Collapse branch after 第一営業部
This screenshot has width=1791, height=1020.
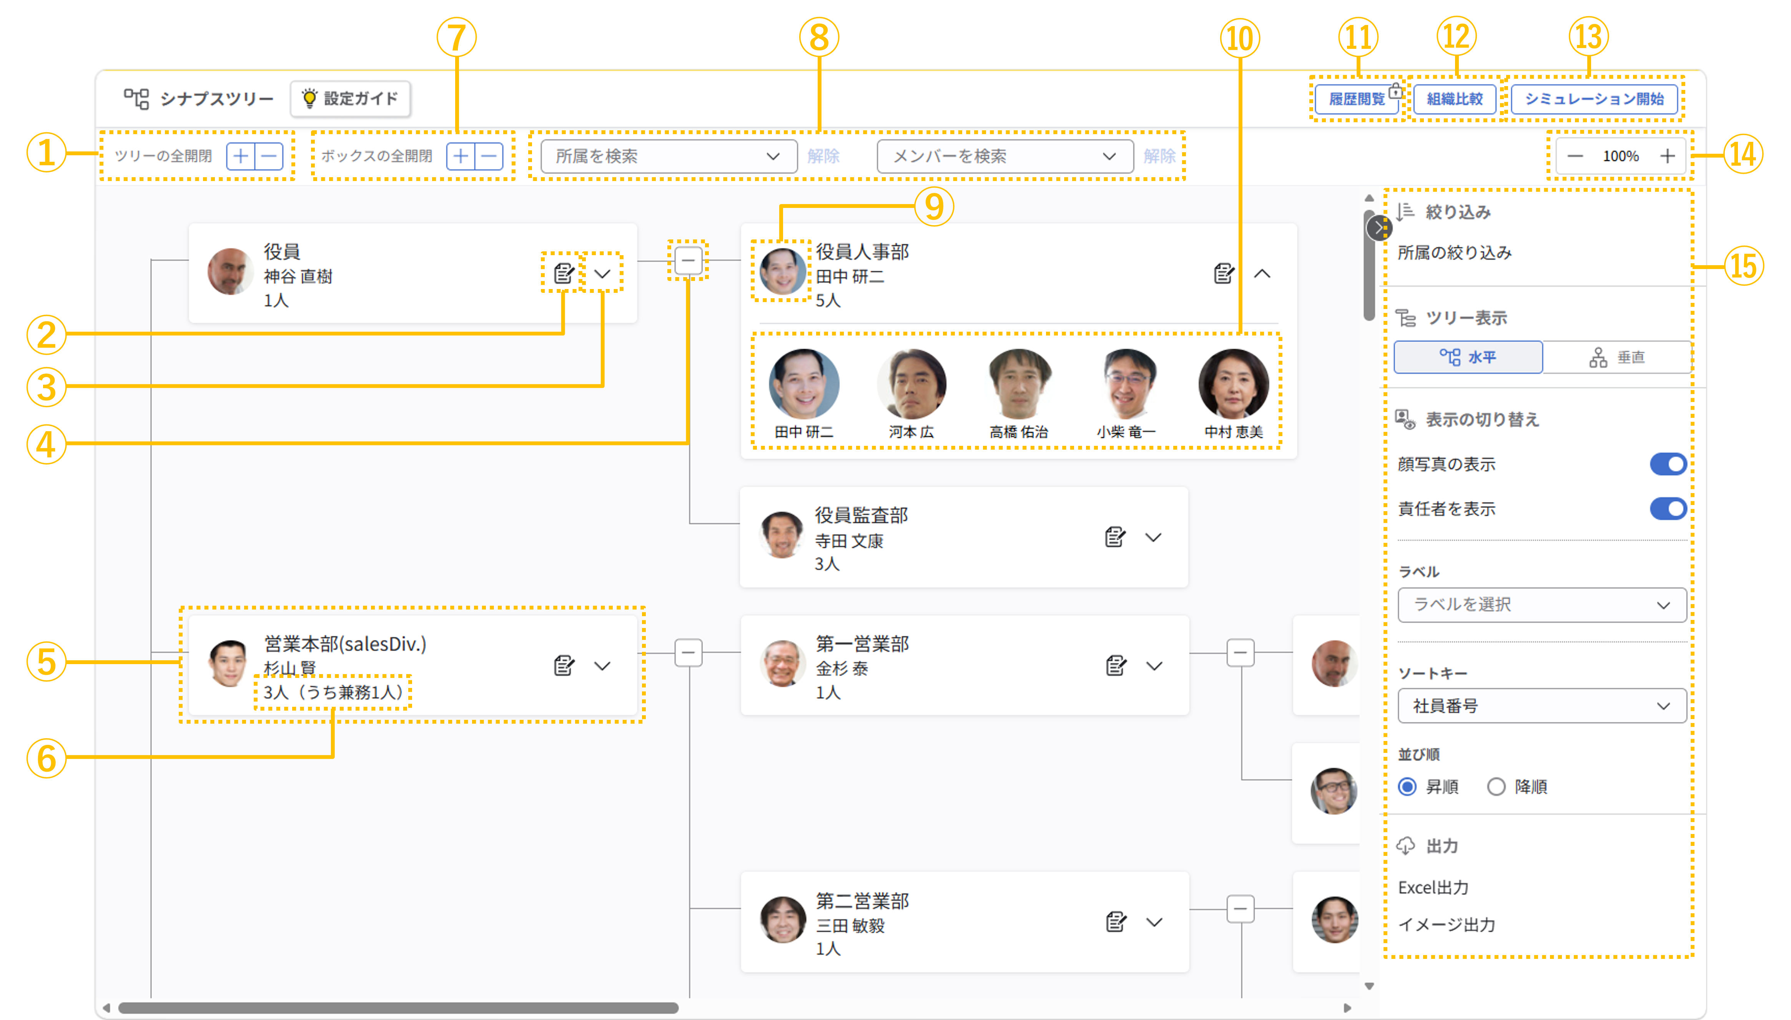coord(1240,653)
